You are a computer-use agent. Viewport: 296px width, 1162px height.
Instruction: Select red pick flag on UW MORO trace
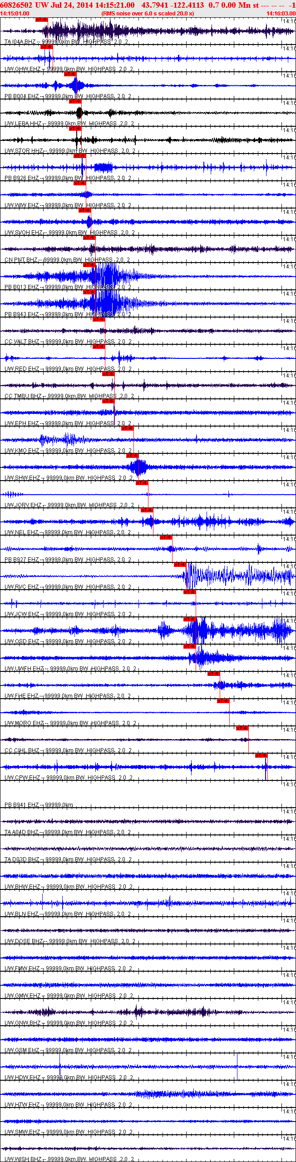223,701
